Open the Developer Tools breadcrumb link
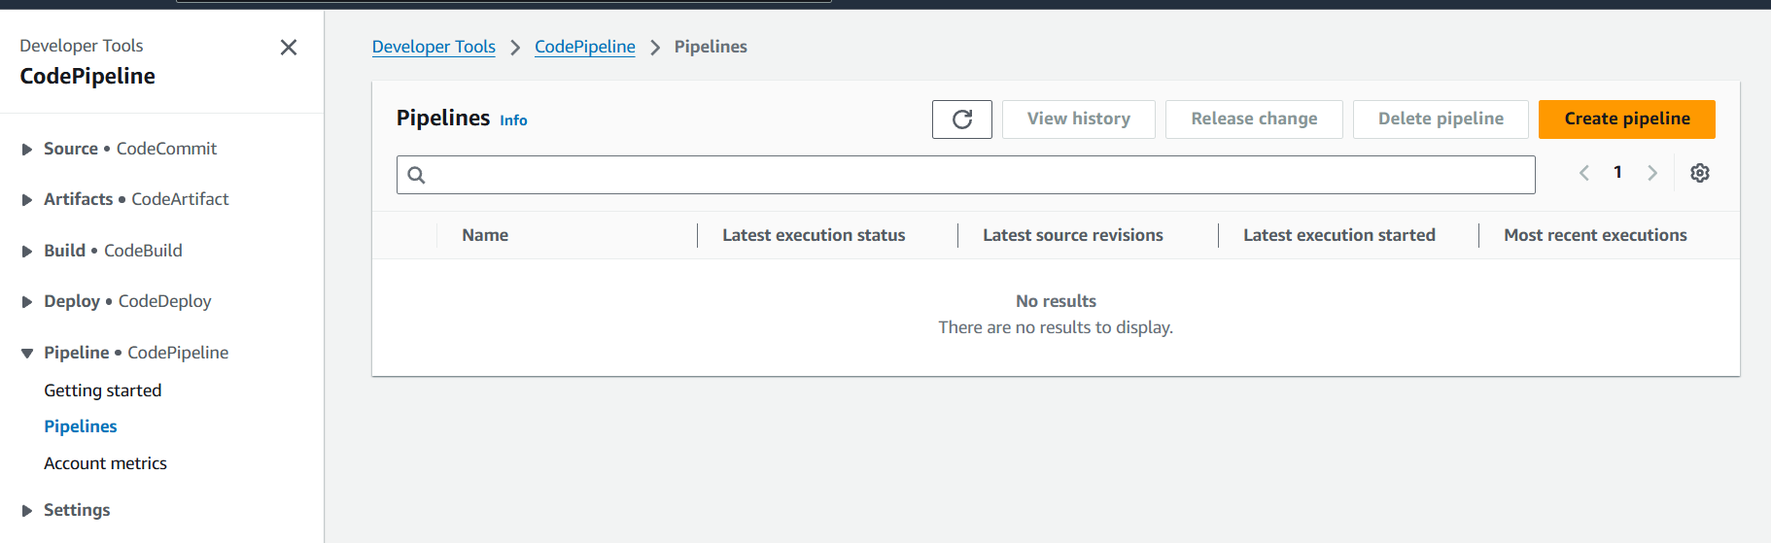Image resolution: width=1771 pixels, height=543 pixels. [x=434, y=47]
